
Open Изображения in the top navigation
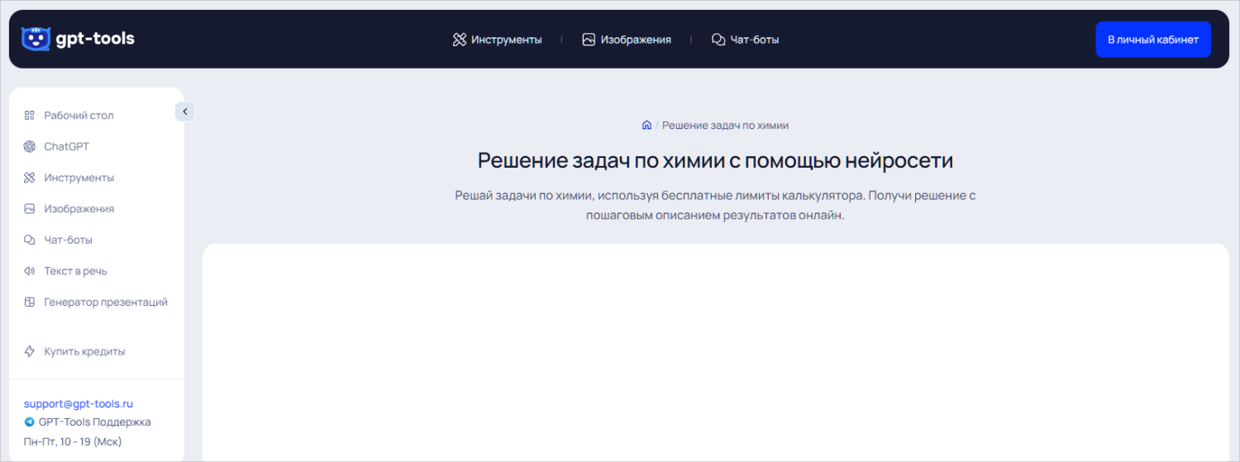click(636, 40)
